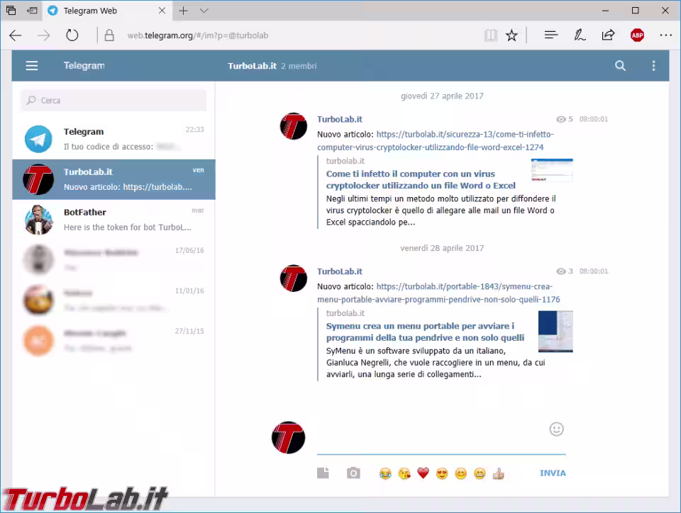Click TurboLab.it avatar on 28 aprile message
Viewport: 681px width, 513px height.
pos(294,278)
